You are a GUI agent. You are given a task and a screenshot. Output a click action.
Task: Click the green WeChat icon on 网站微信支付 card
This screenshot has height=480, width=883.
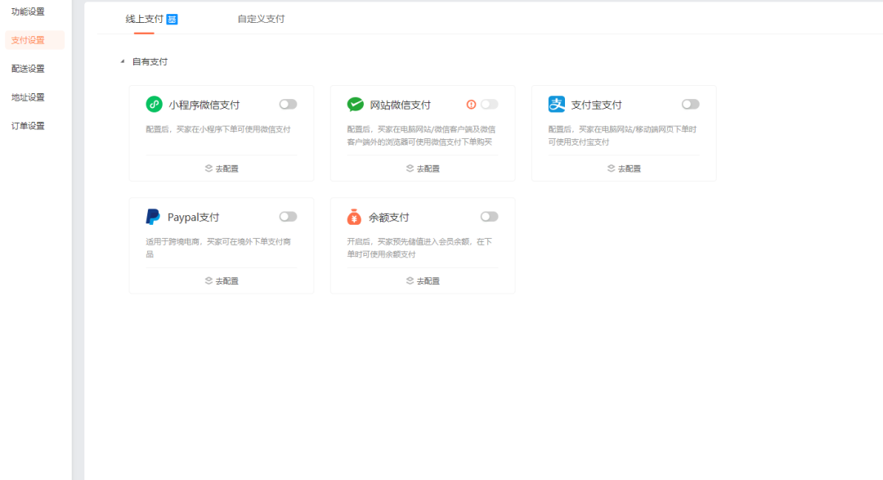pos(355,104)
